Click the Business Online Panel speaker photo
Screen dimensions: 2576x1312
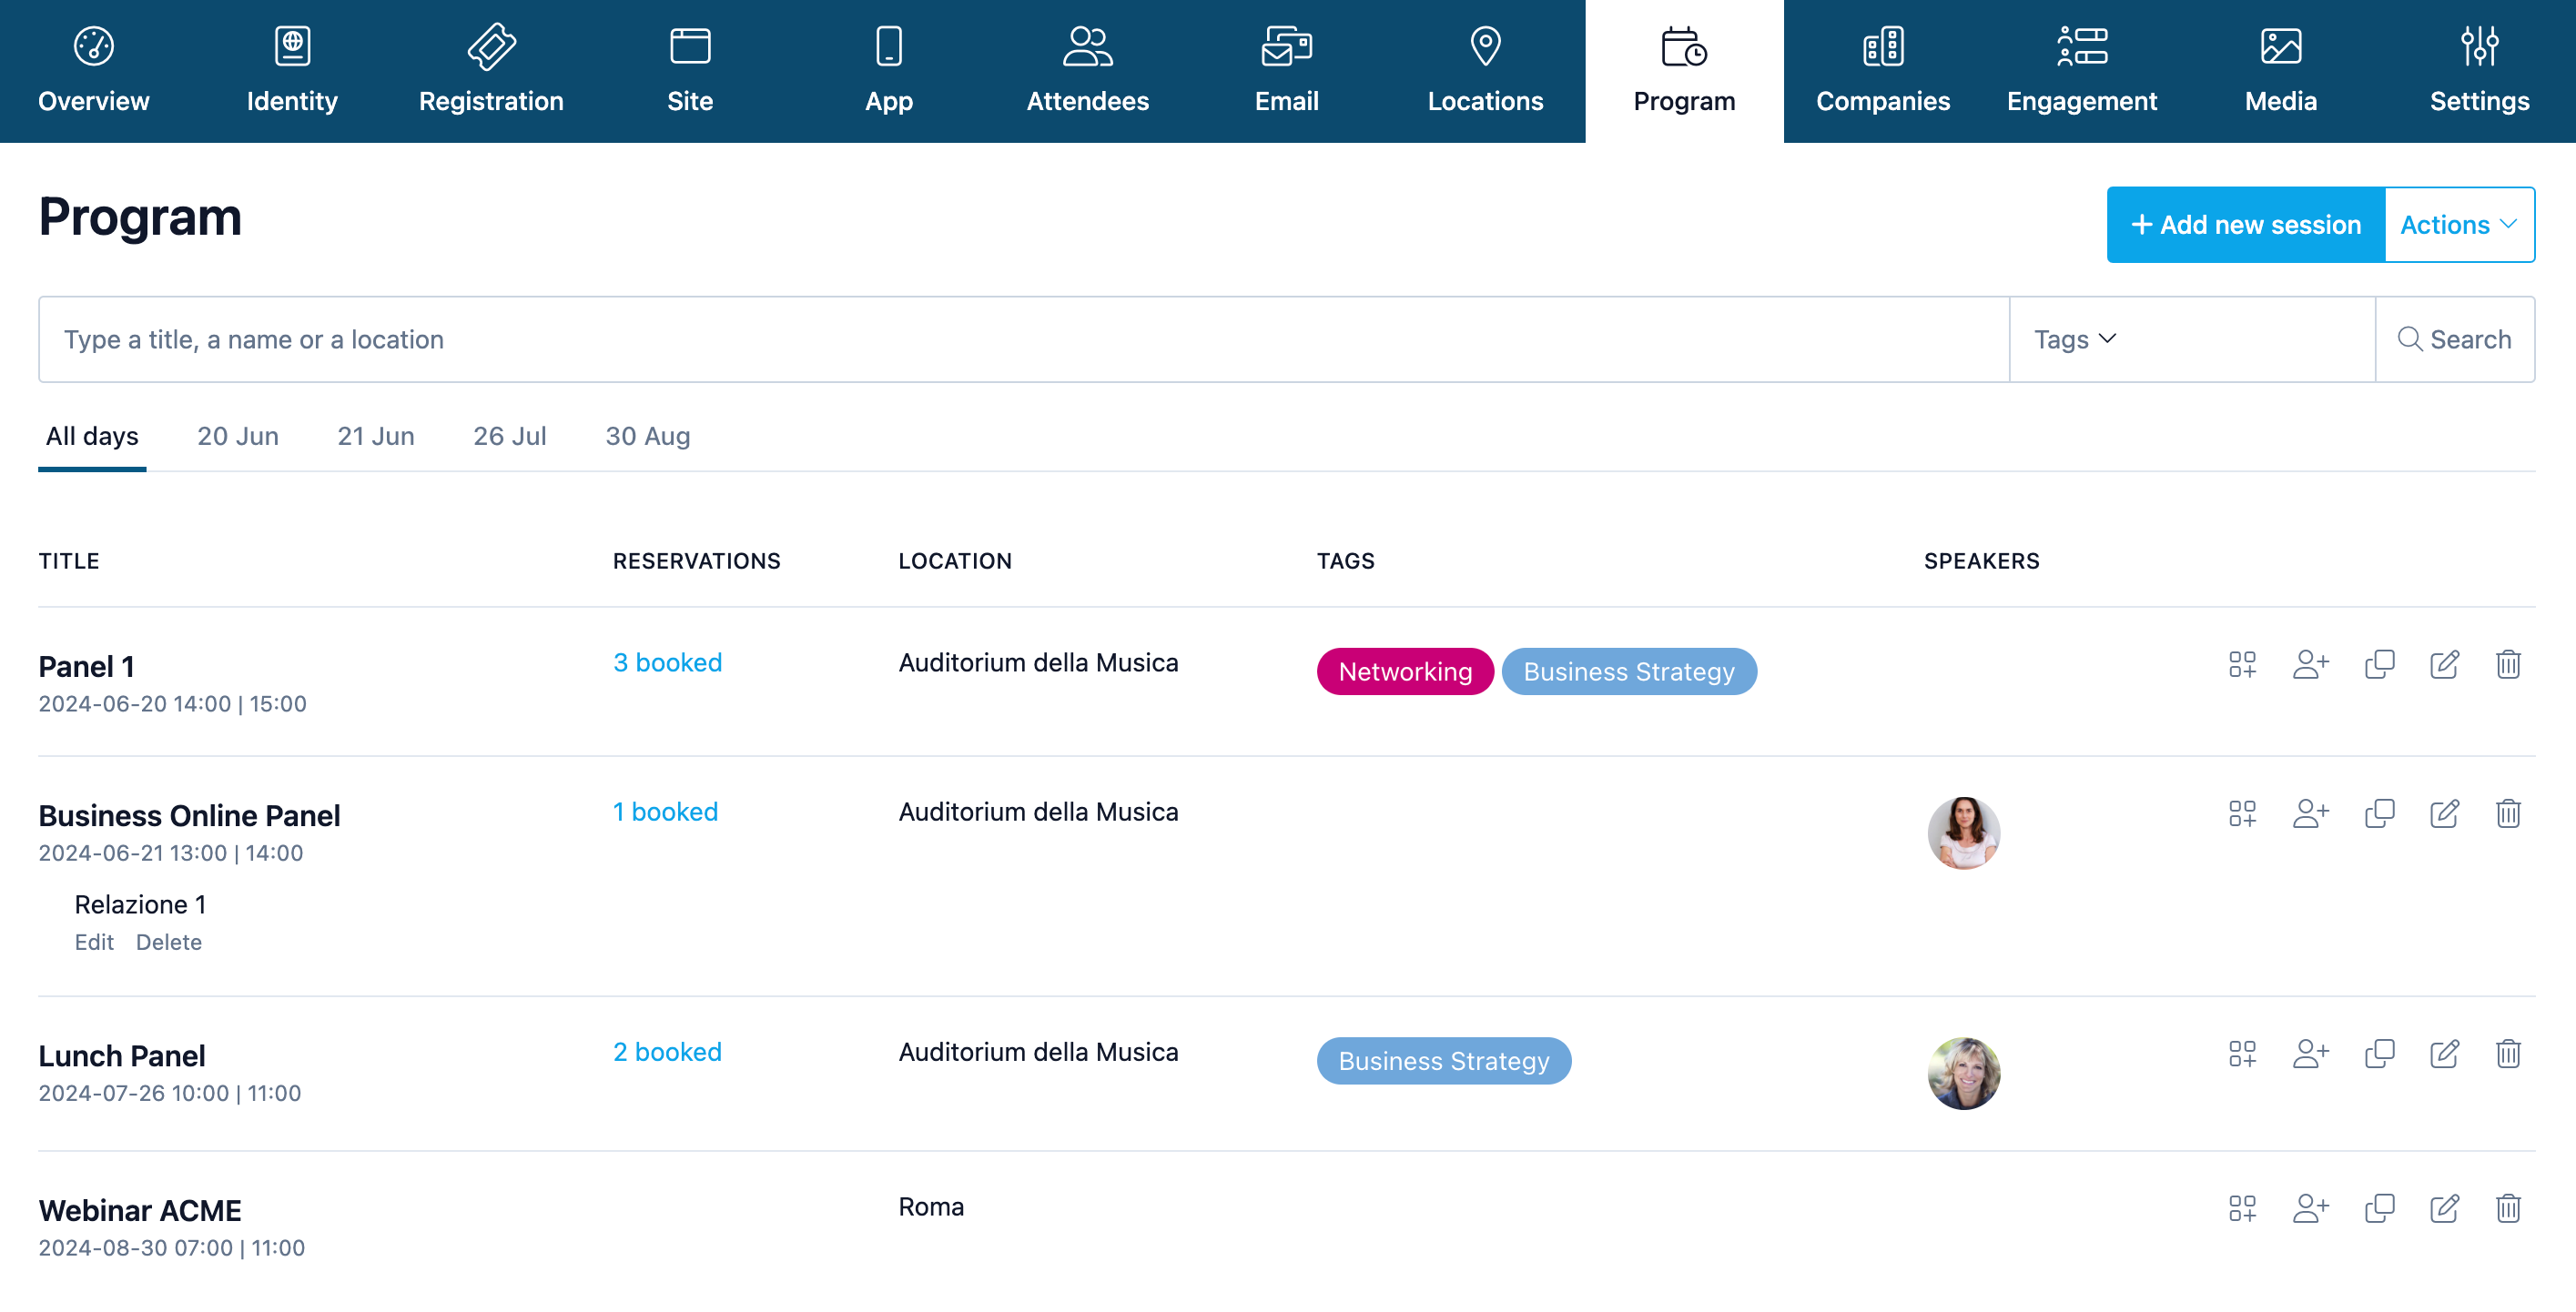tap(1964, 833)
